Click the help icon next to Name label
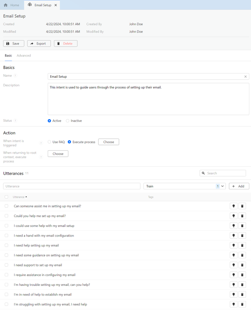Viewport: 251px width, 311px height. (x=15, y=76)
